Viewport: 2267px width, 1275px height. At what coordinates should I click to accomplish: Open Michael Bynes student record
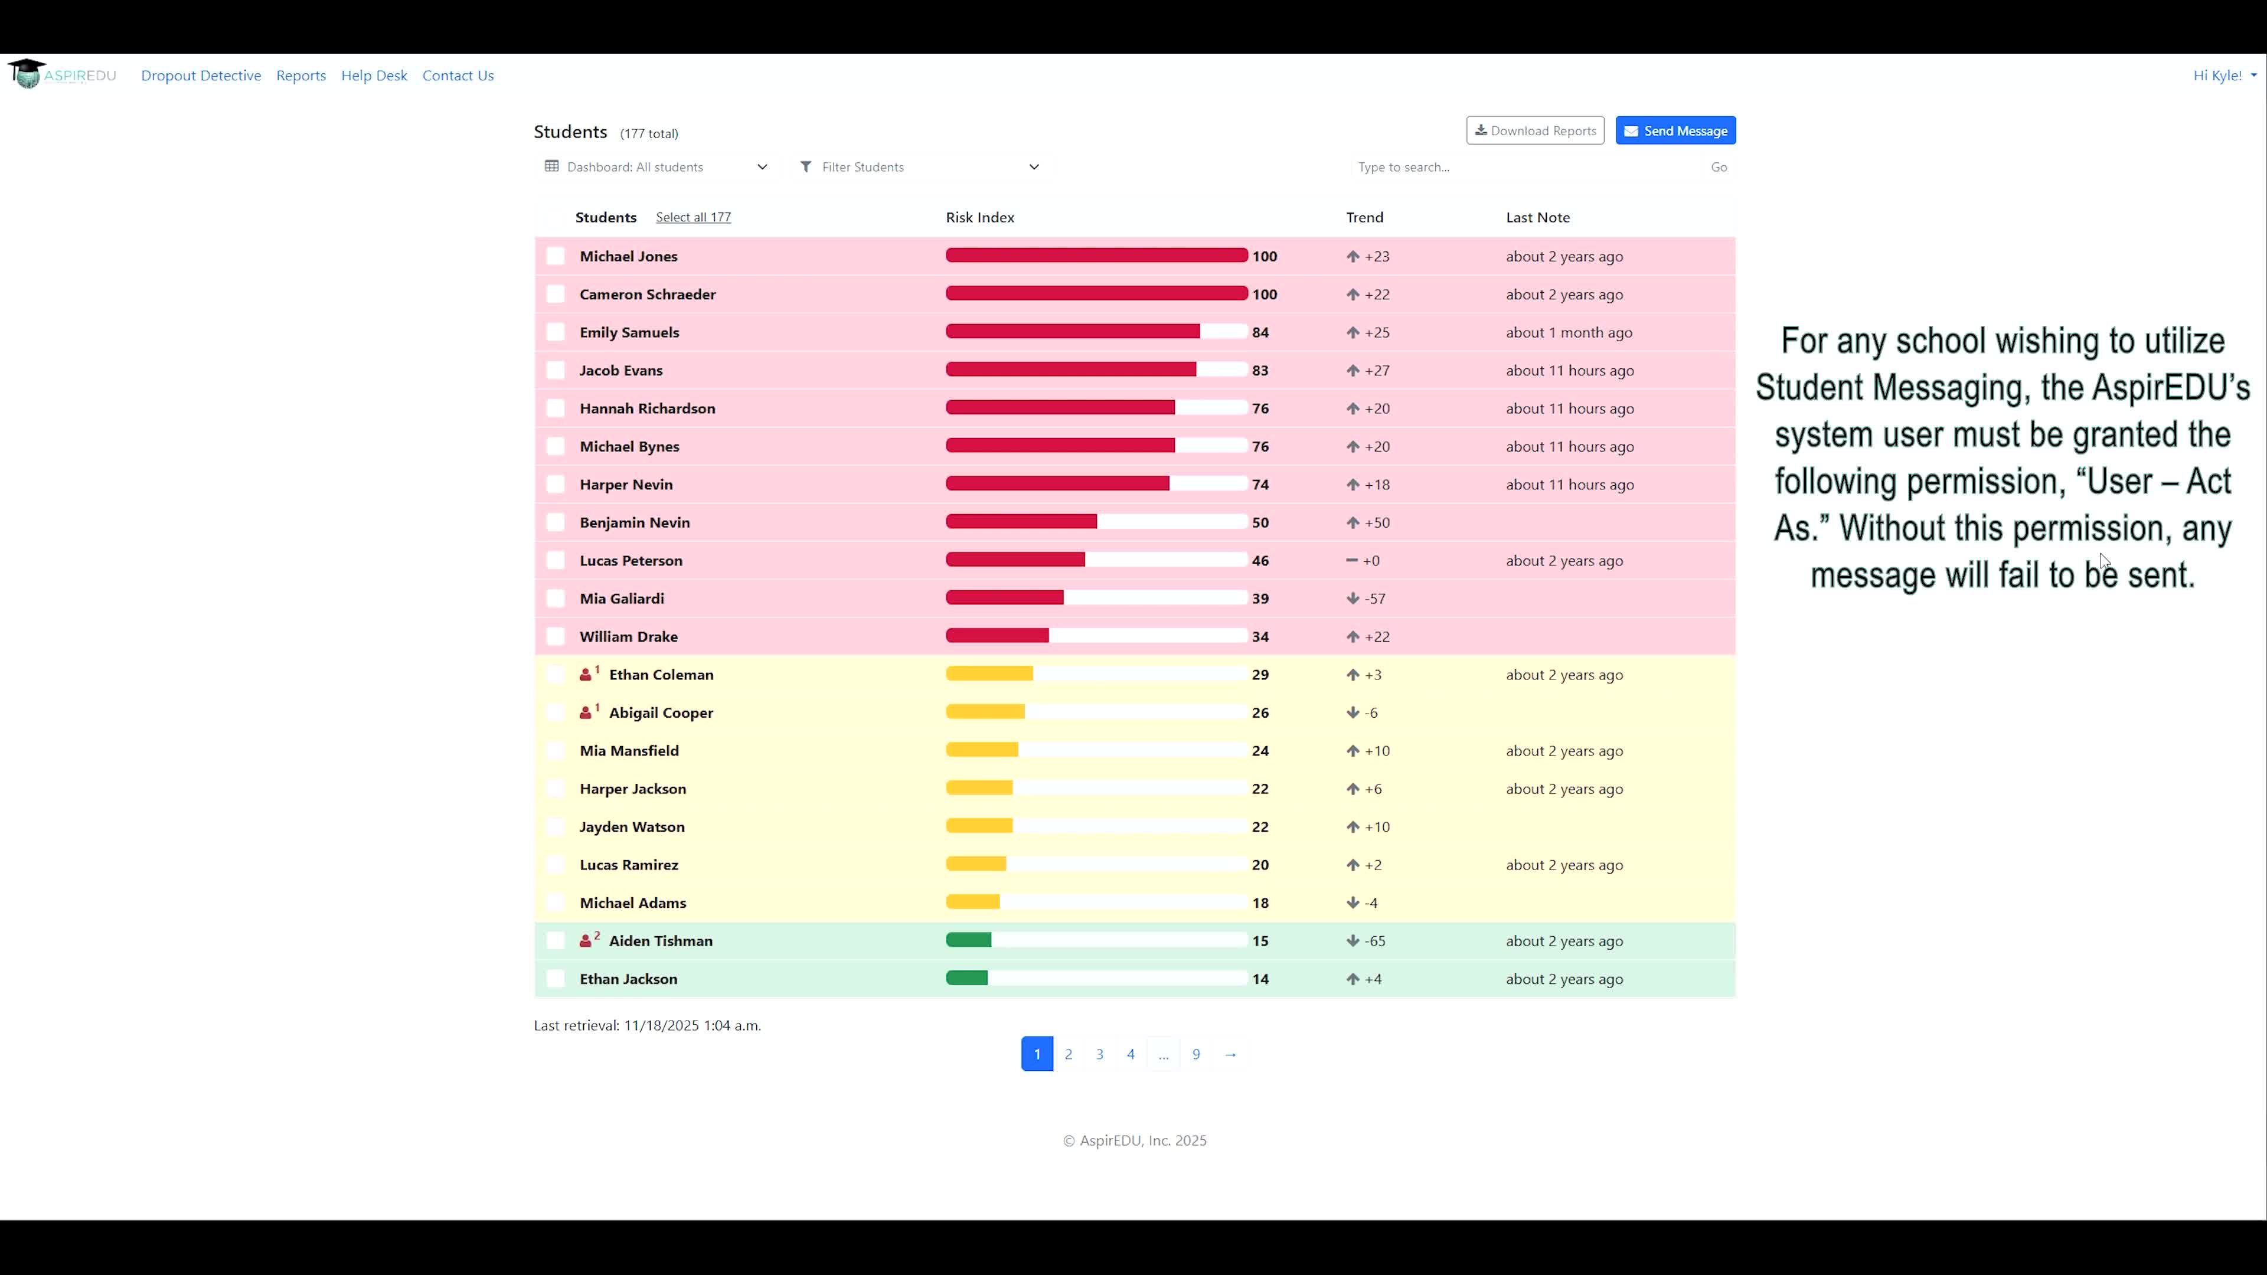tap(629, 447)
